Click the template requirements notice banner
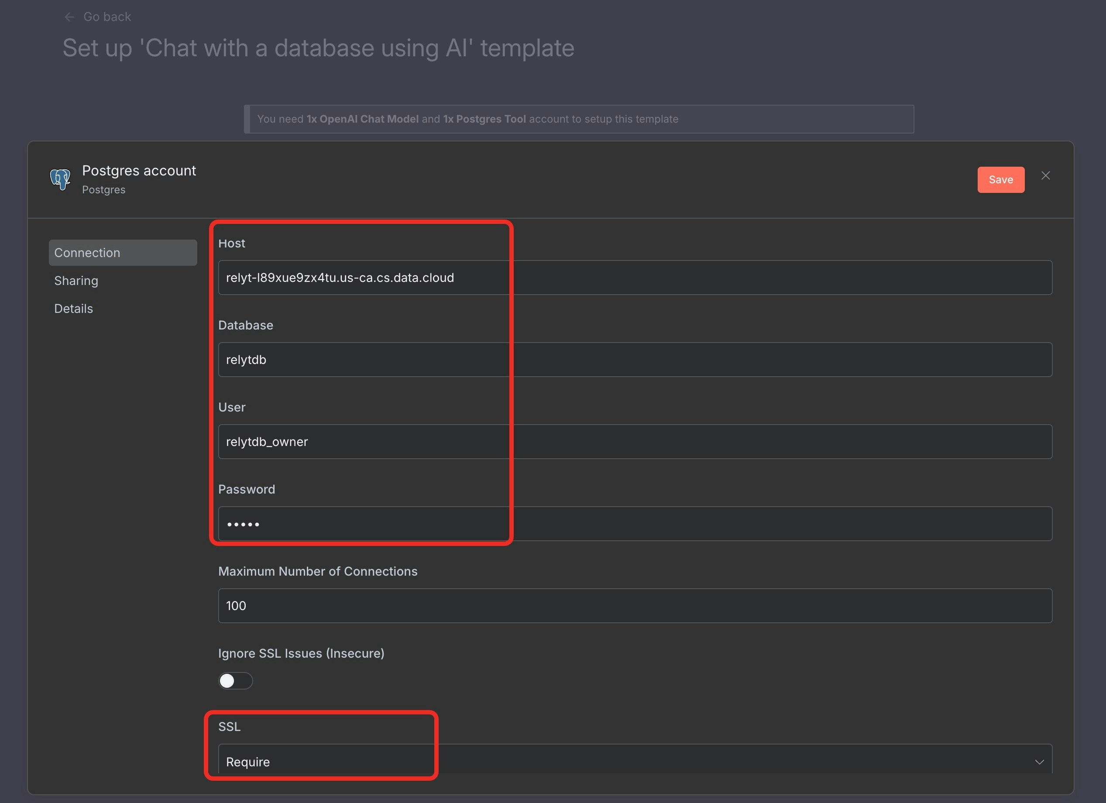The height and width of the screenshot is (803, 1106). (x=579, y=118)
